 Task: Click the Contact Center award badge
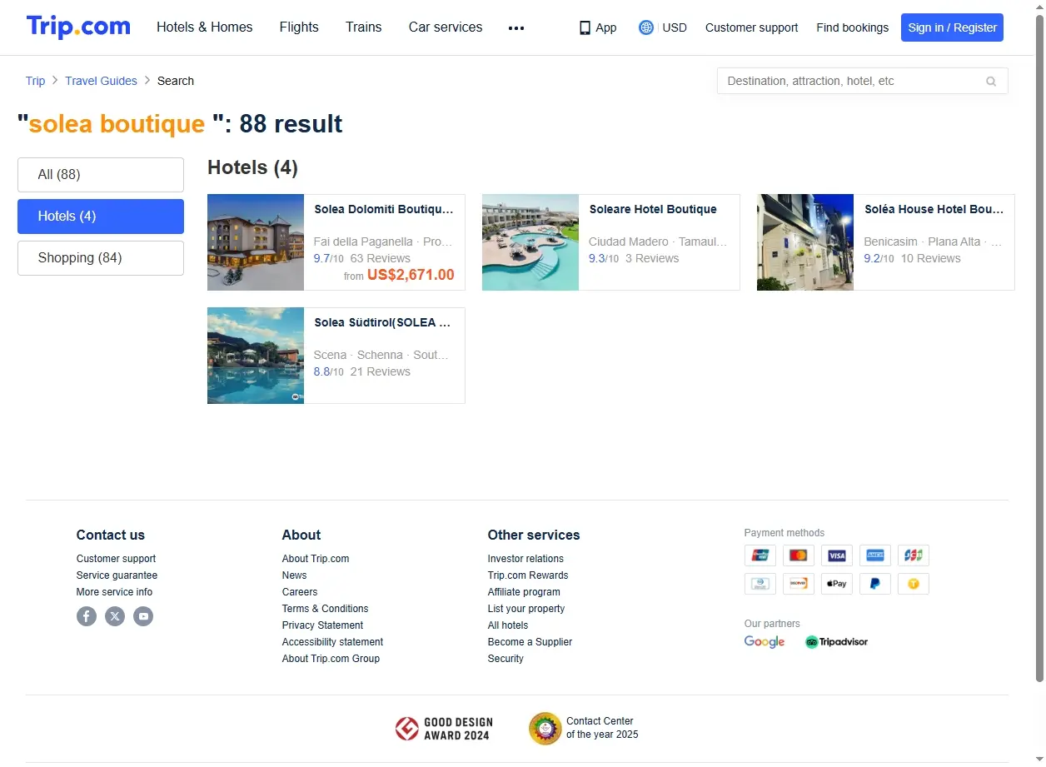(x=584, y=728)
